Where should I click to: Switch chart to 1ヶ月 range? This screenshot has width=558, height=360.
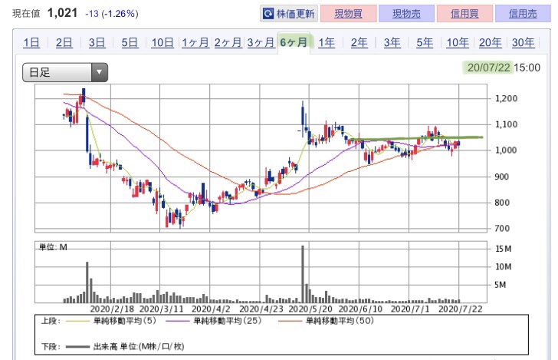[195, 43]
